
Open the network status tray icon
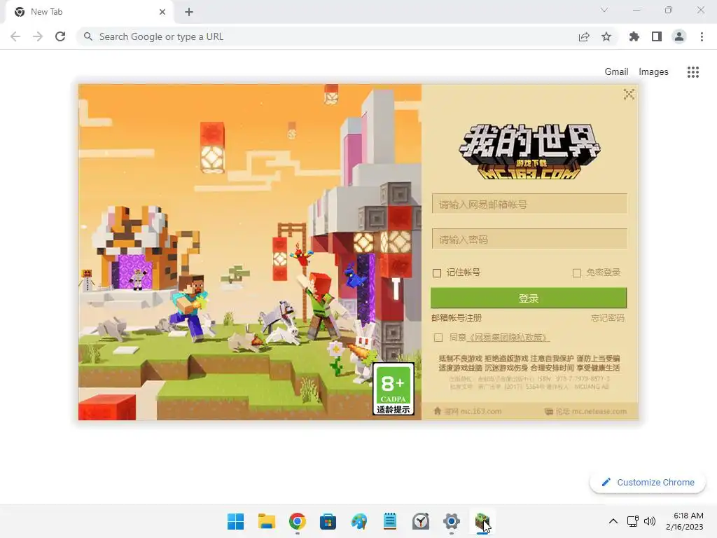[633, 521]
